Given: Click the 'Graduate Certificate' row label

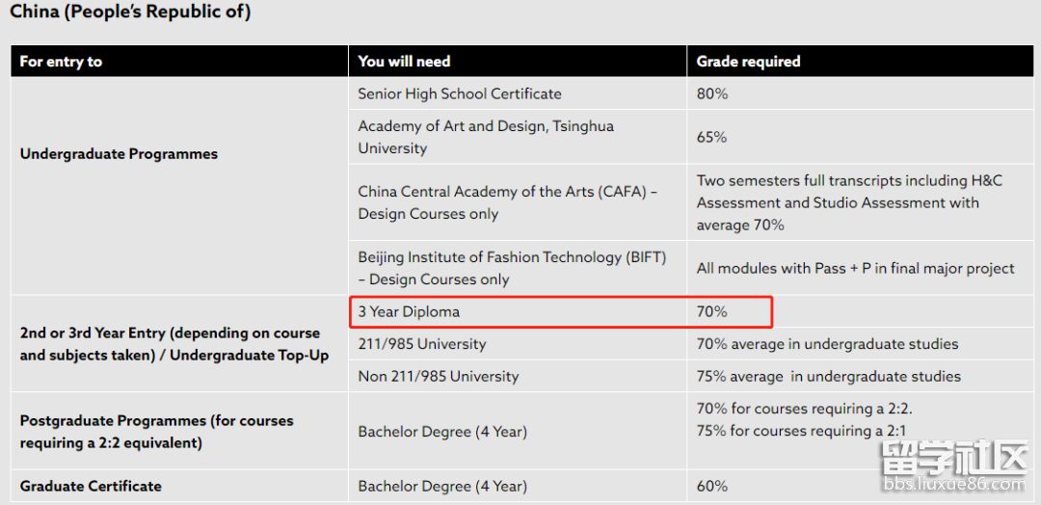Looking at the screenshot, I should tap(91, 487).
